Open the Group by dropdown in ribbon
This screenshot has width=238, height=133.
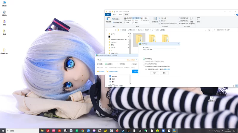point(164,18)
